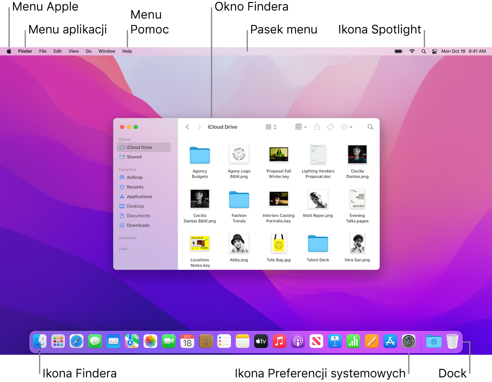Open the Apple menu
The width and height of the screenshot is (492, 382).
click(9, 51)
